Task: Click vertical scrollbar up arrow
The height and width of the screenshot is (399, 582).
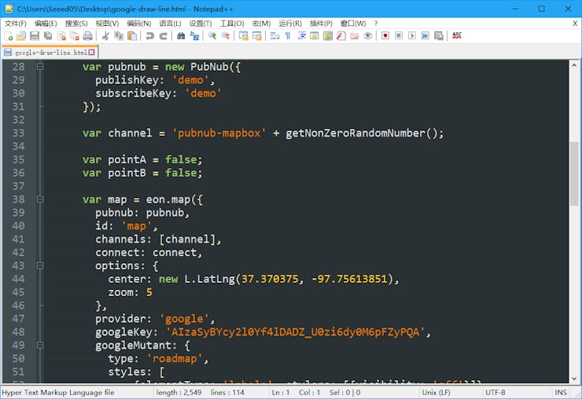Action: click(574, 65)
